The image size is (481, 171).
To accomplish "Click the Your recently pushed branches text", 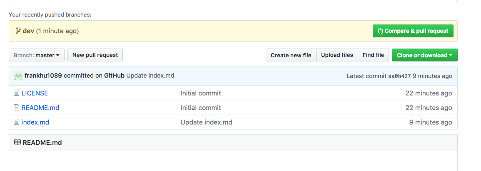I will point(50,15).
